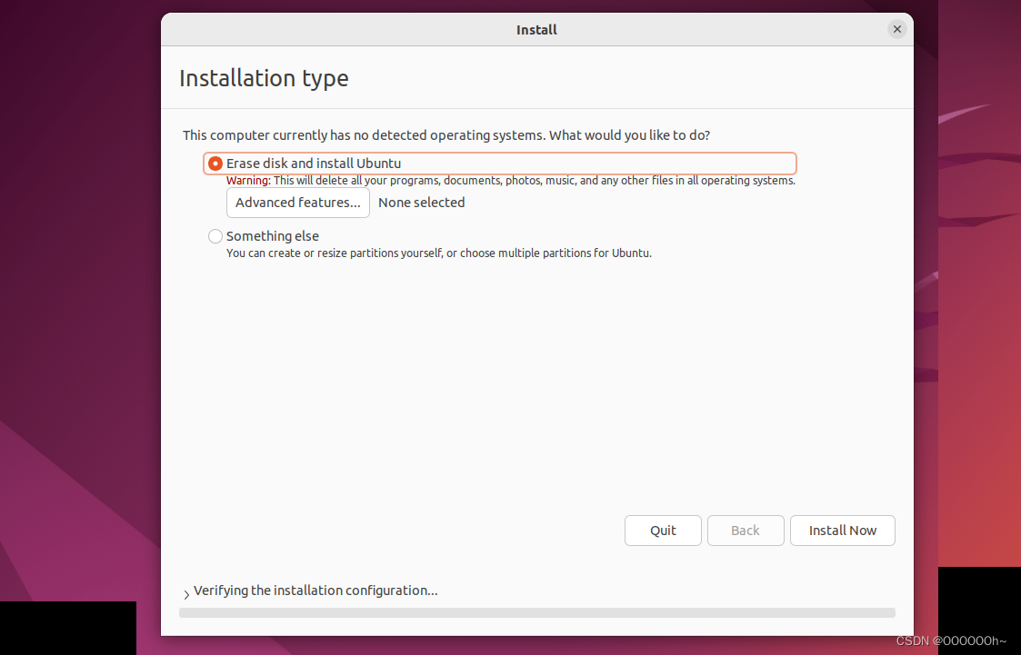Click the Install Now button
Screen dimensions: 1021x655
pyautogui.click(x=843, y=531)
